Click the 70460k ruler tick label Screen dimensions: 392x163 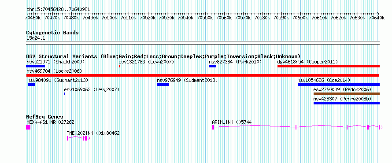pos(33,18)
